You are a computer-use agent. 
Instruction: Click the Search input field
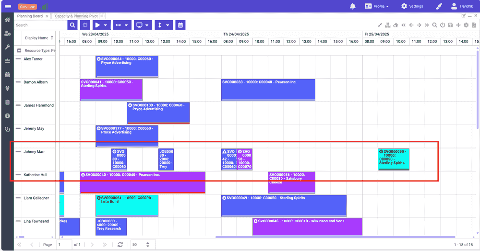[x=40, y=25]
